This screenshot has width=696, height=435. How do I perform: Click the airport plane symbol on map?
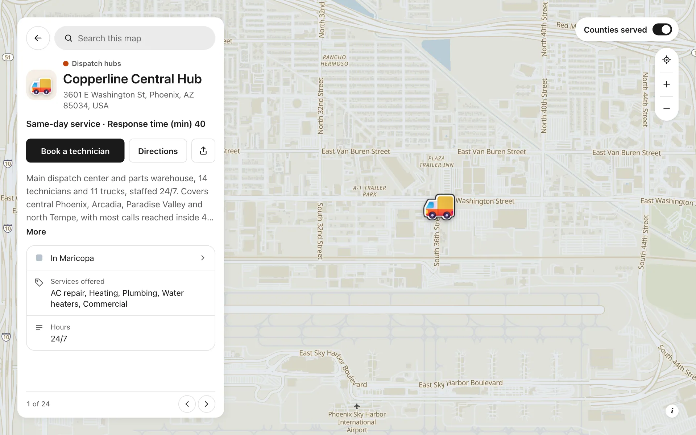pyautogui.click(x=357, y=406)
